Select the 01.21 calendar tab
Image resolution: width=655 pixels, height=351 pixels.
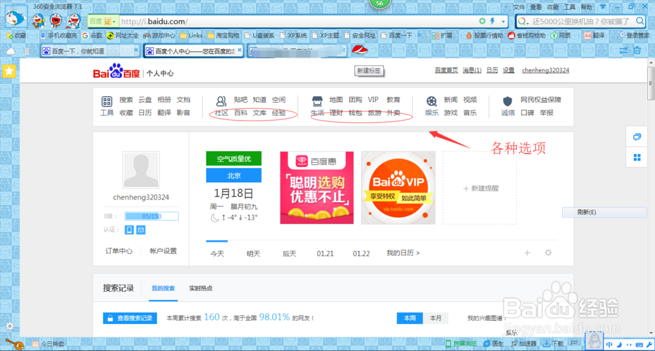point(325,253)
